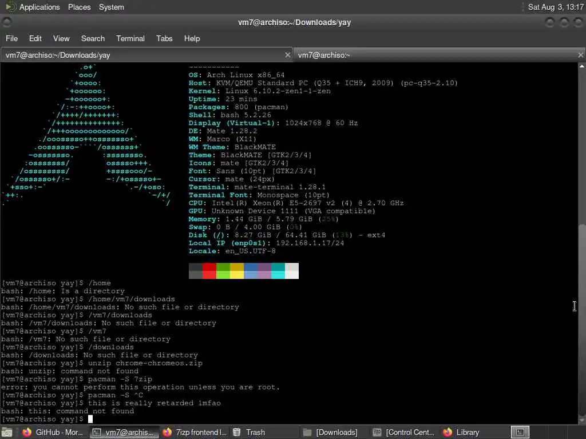The width and height of the screenshot is (586, 439).
Task: Click the Downloads folder icon in taskbar
Action: point(307,432)
